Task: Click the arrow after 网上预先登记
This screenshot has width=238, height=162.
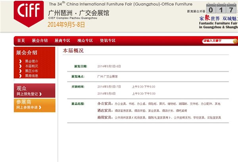Action: tap(40, 94)
